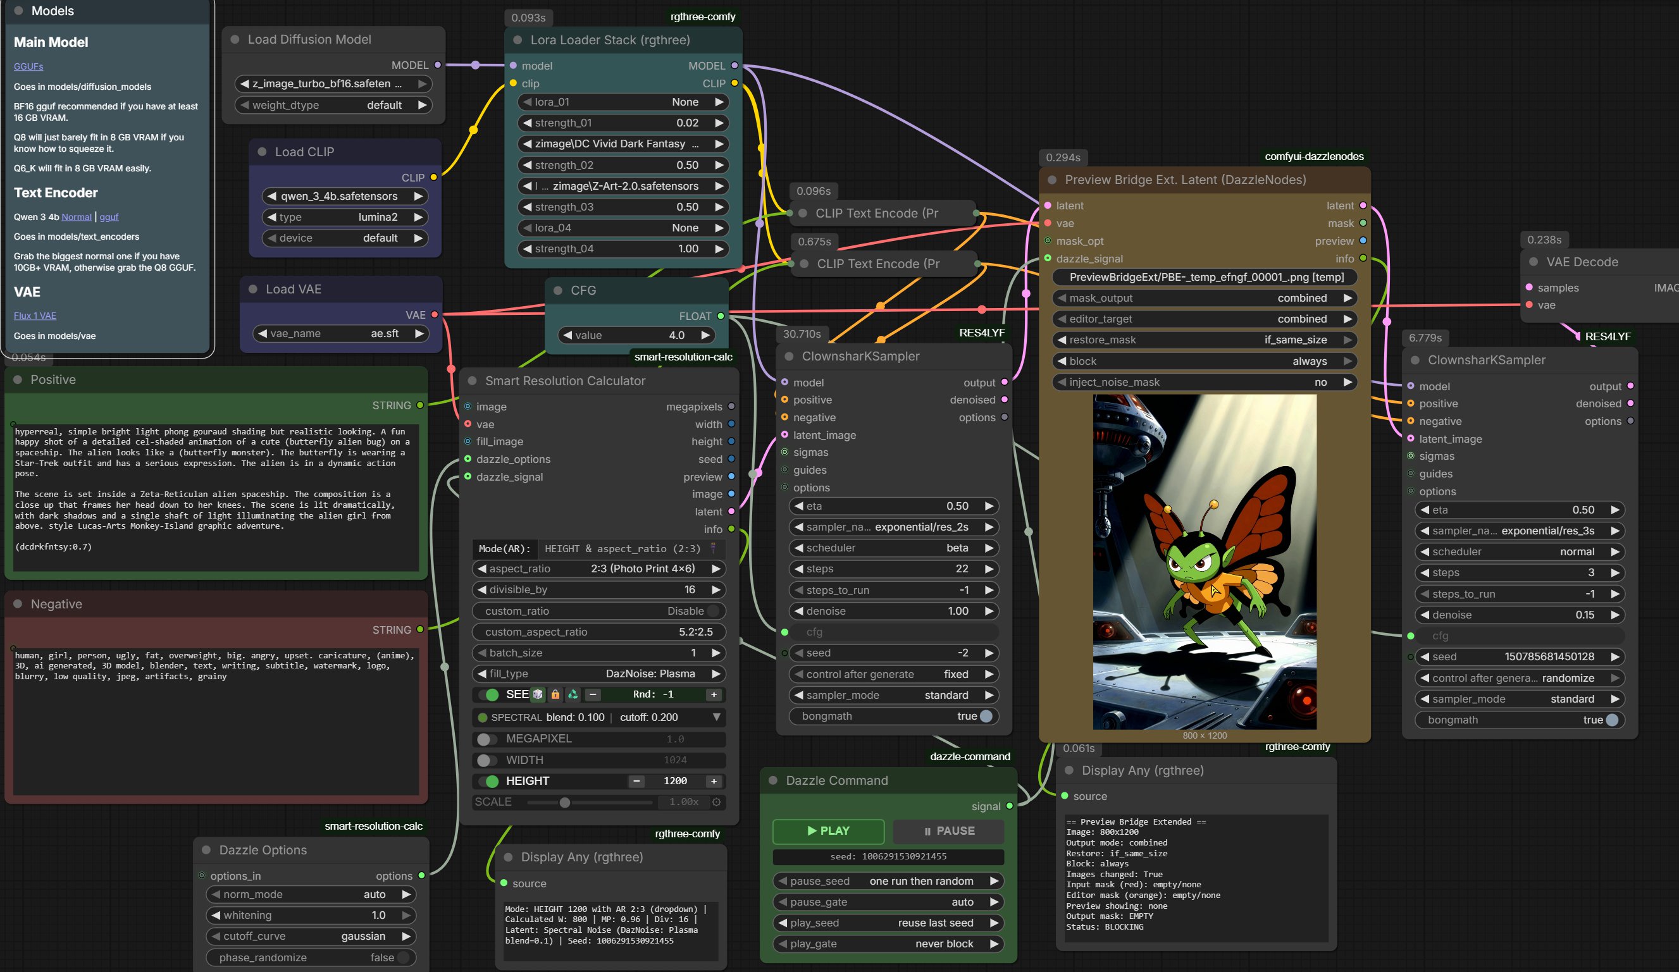
Task: Click the lock seed icon
Action: click(555, 694)
